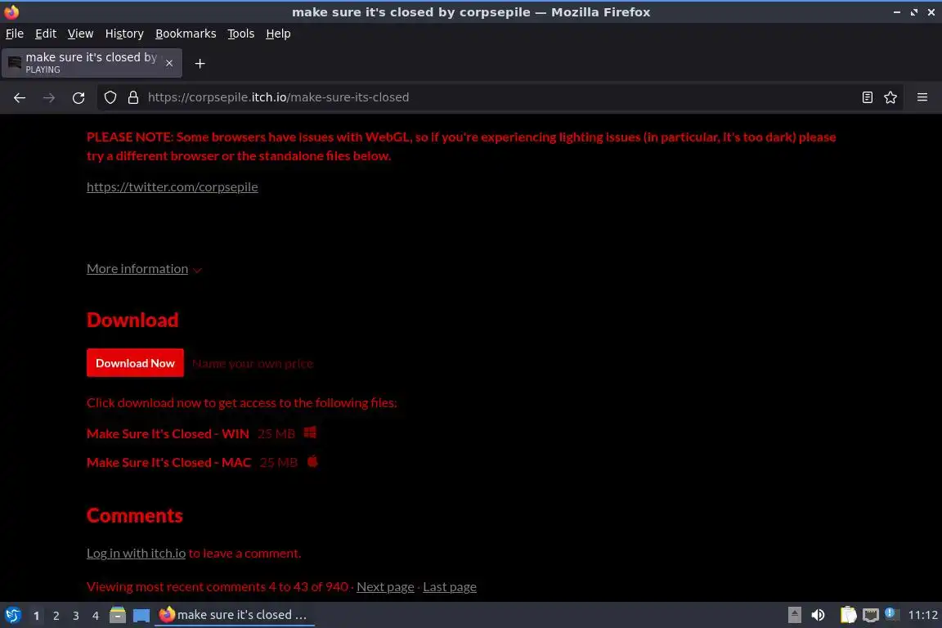The image size is (942, 628).
Task: Open the Edit menu
Action: [x=46, y=34]
